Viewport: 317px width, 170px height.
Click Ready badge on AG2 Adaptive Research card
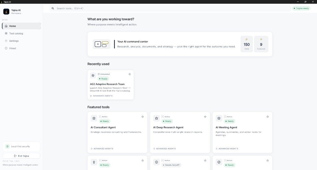pyautogui.click(x=103, y=79)
